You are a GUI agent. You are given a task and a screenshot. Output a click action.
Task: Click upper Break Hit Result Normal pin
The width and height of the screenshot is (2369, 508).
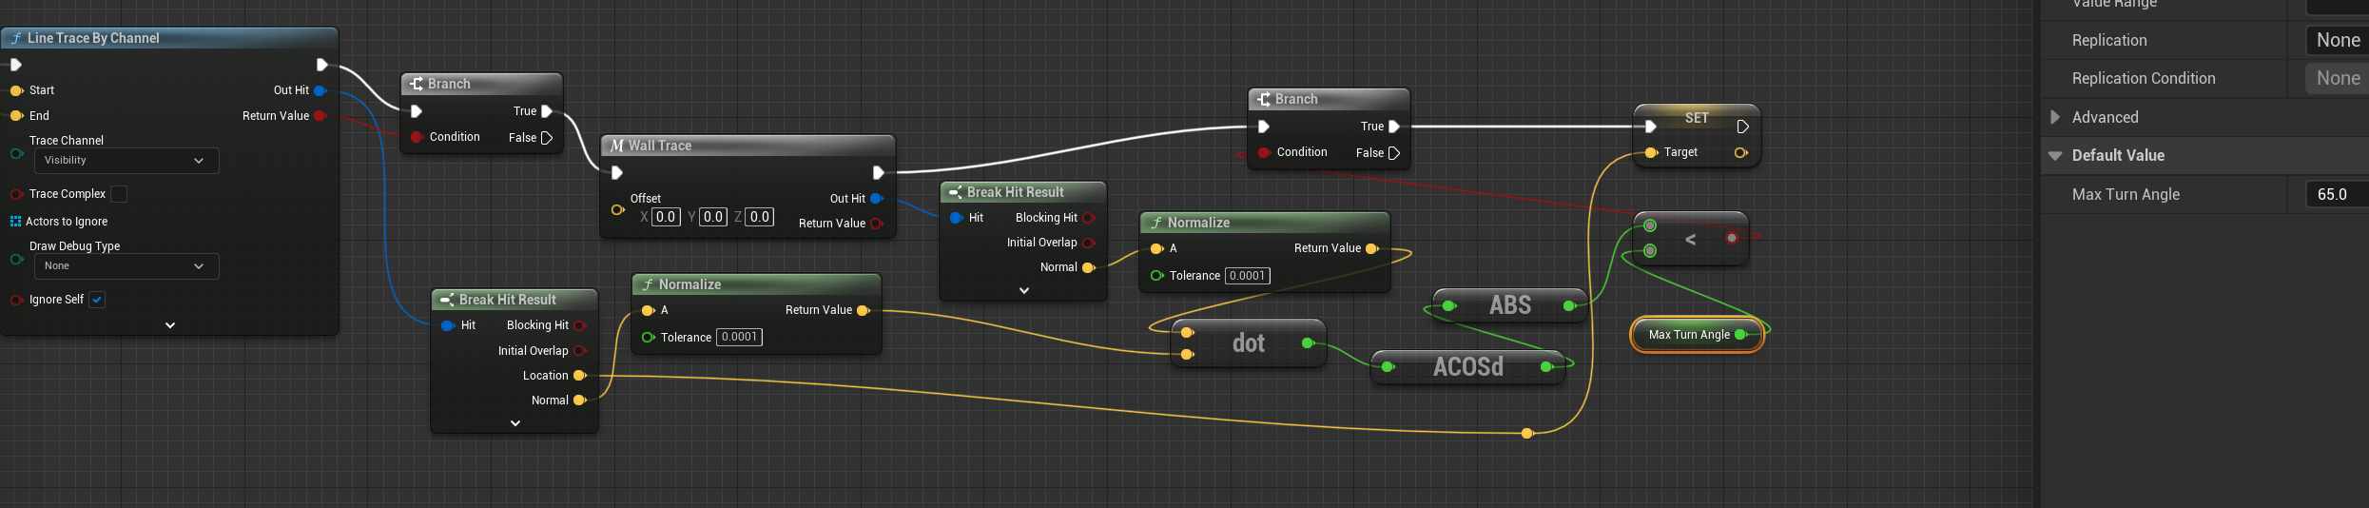(1089, 267)
